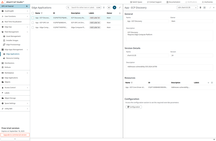The width and height of the screenshot is (216, 141).
Task: Open Notifications bell
Action: coord(191,2)
